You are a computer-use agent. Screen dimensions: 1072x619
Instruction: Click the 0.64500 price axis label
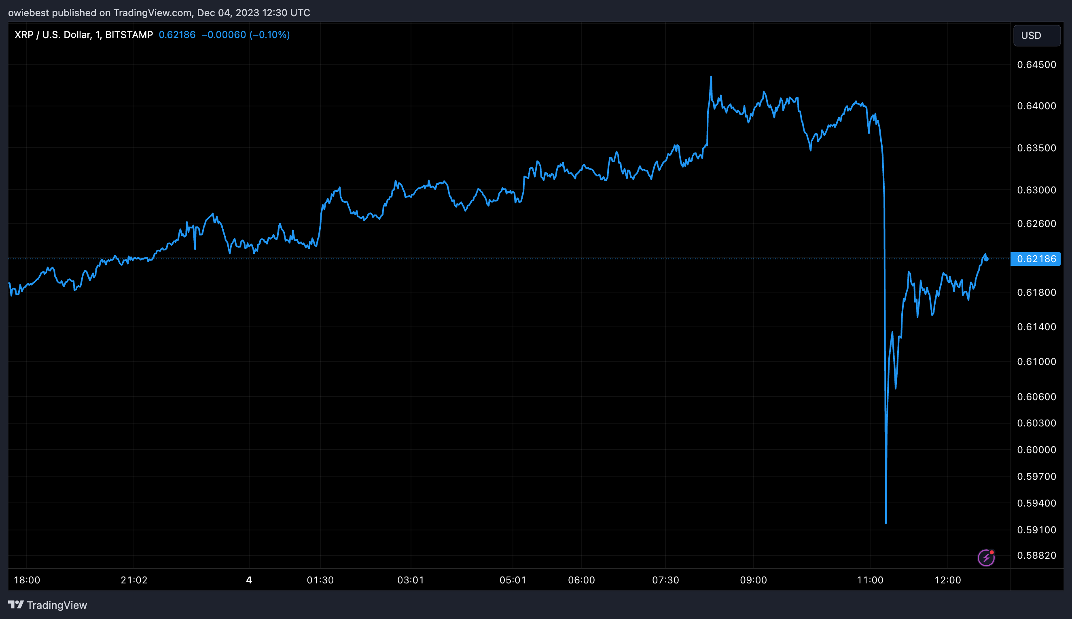click(x=1036, y=65)
